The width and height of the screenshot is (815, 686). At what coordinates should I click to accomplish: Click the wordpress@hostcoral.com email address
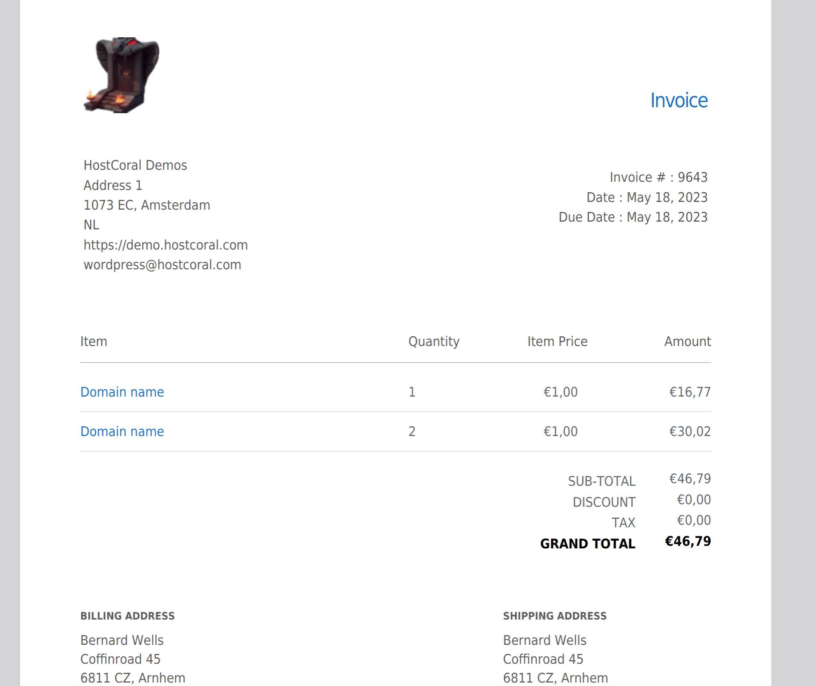[162, 265]
